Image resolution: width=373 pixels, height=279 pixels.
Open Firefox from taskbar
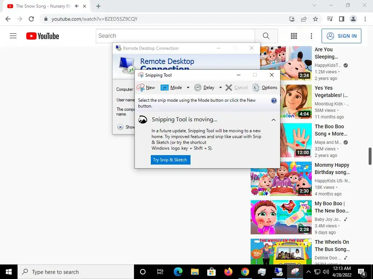(x=228, y=272)
